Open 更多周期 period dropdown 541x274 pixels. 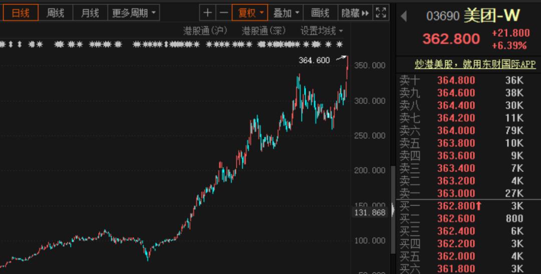(134, 13)
